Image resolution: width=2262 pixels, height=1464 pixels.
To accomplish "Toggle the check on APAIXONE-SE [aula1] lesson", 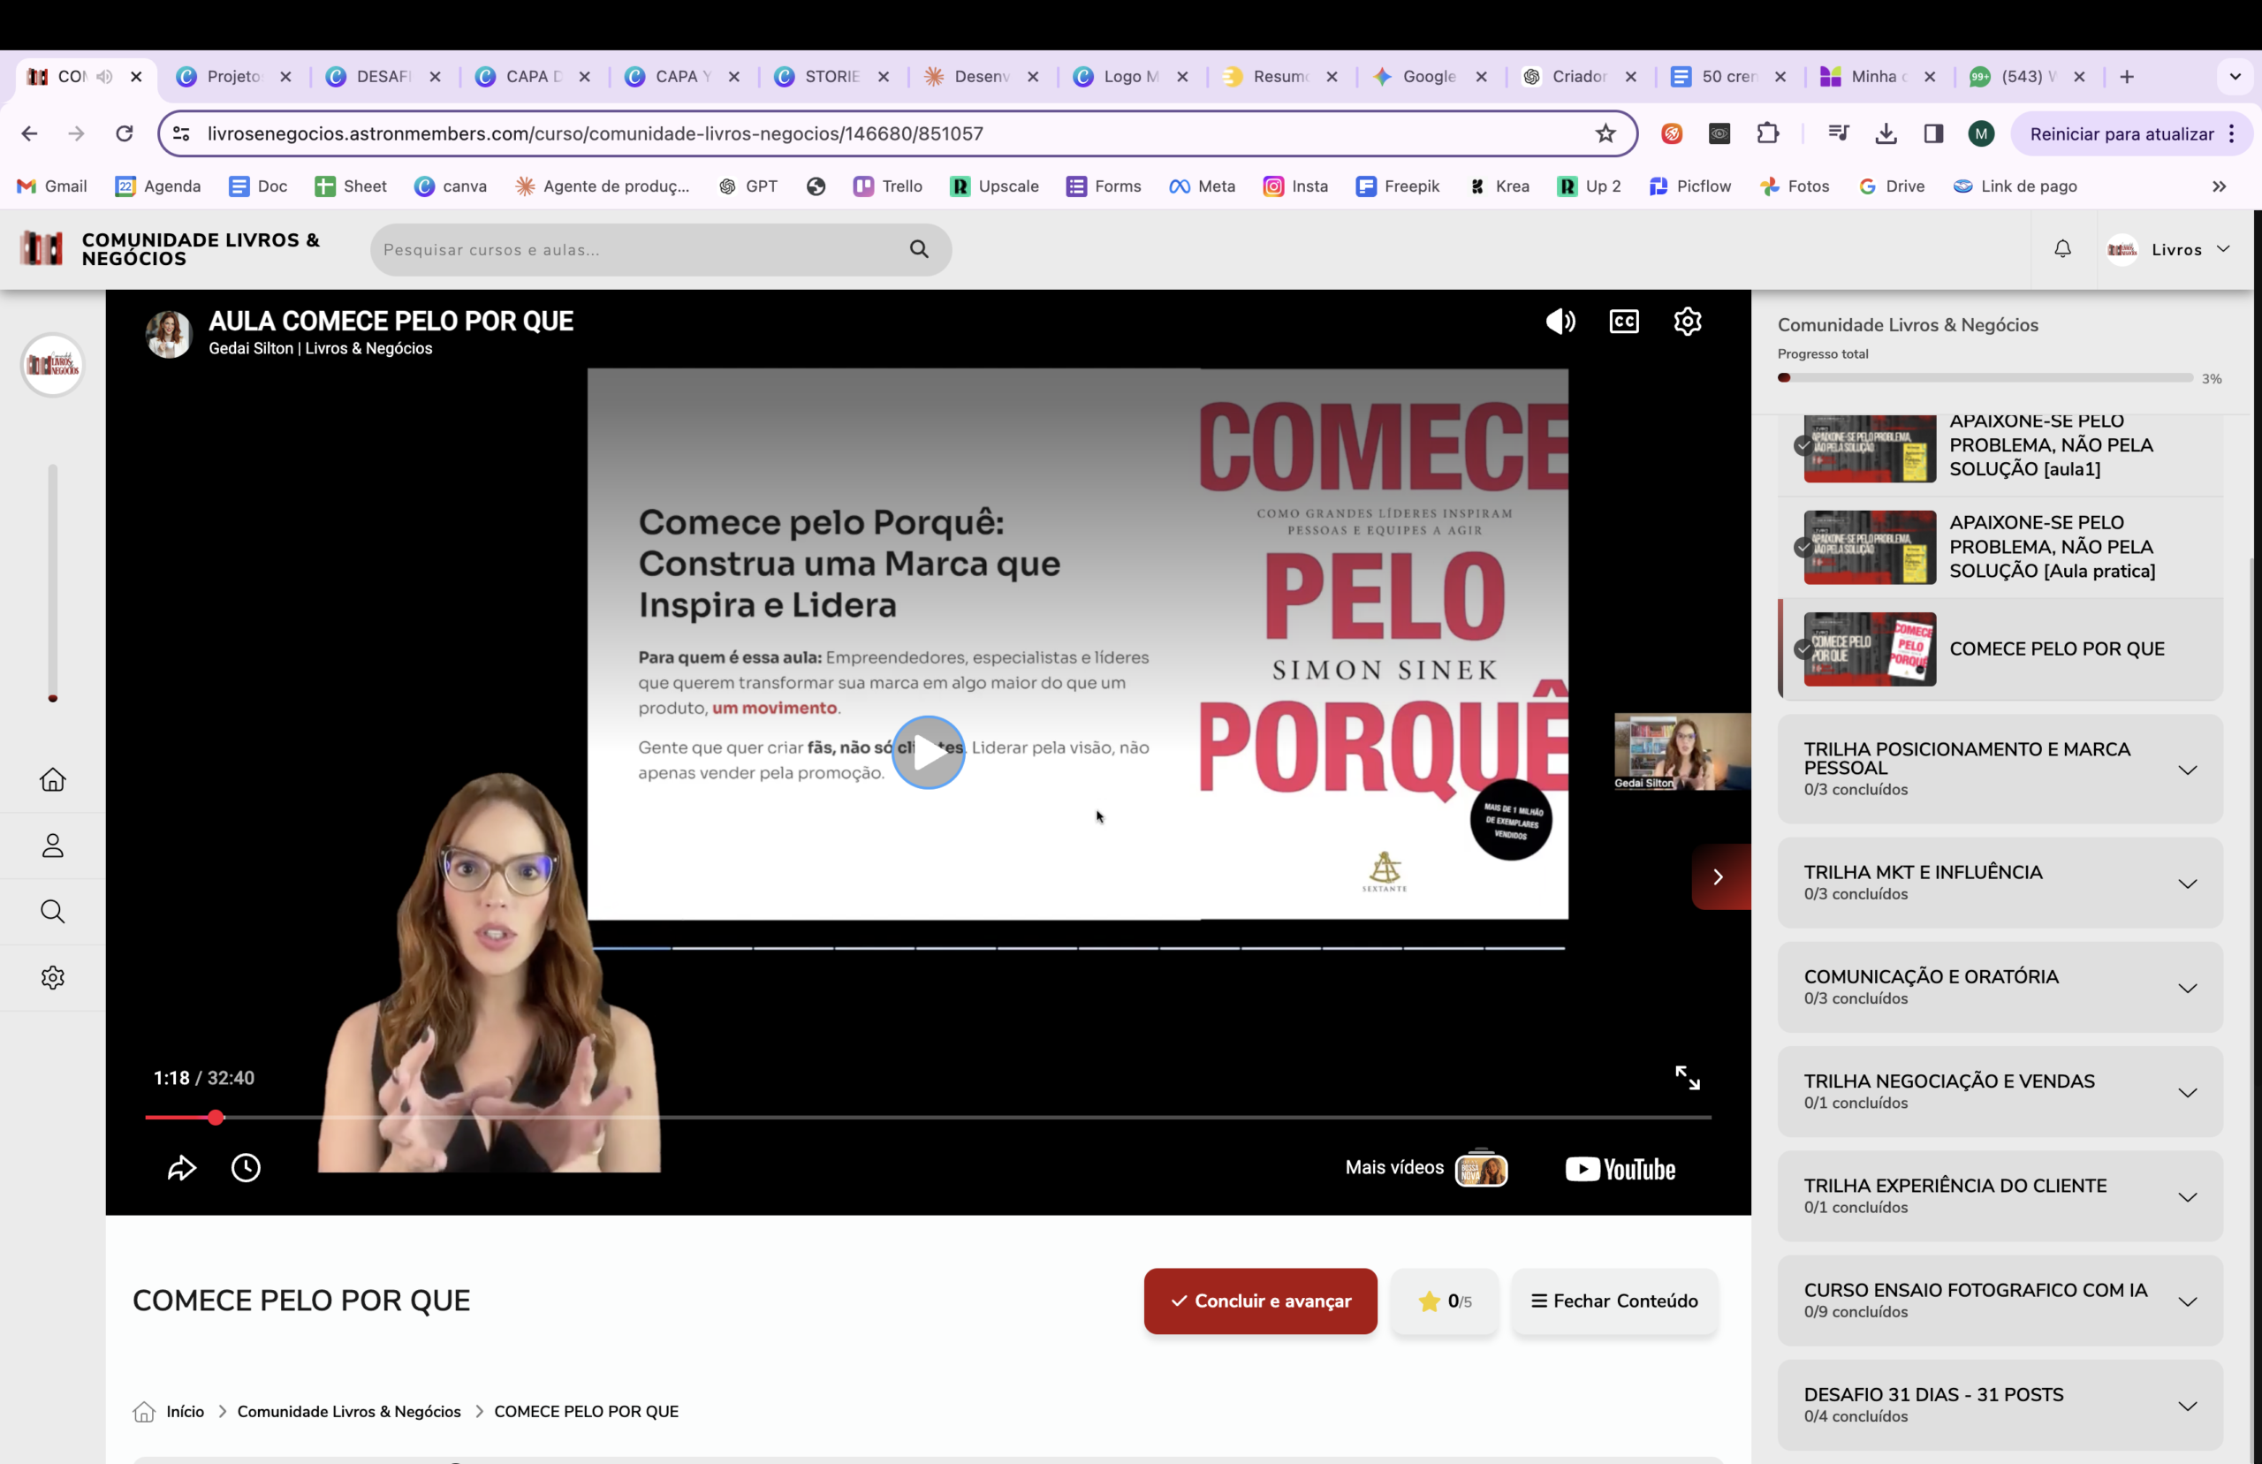I will tap(1803, 446).
